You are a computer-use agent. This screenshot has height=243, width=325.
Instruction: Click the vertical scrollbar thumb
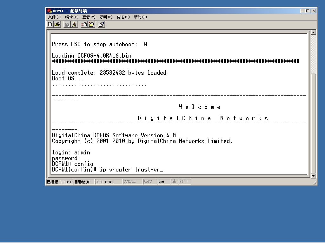(313, 123)
